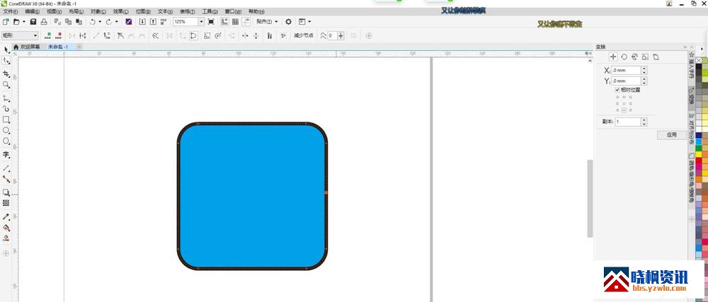Toggle Show Guidelines button in toolbar
The image size is (708, 302).
point(246,22)
